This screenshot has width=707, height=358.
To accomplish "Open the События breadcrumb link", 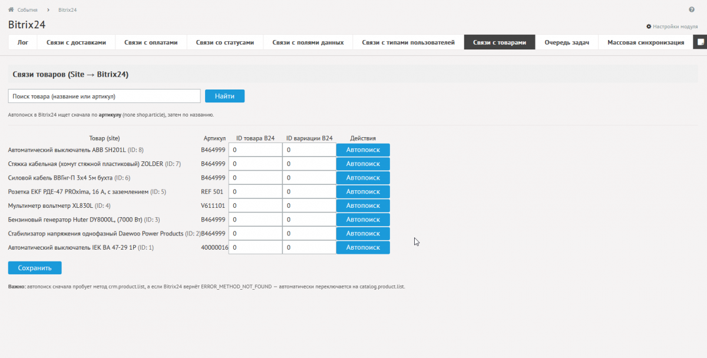I will point(27,10).
